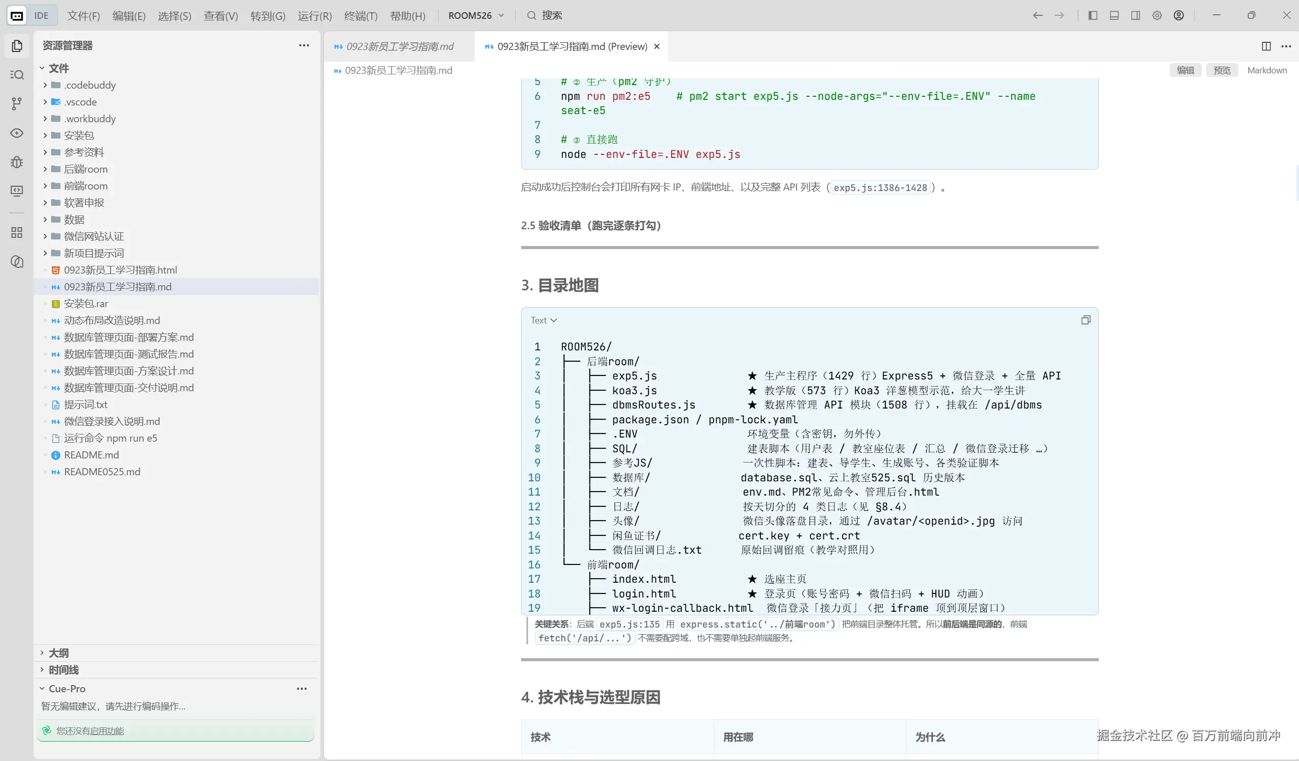The image size is (1299, 761).
Task: Open the source control branch icon
Action: (16, 103)
